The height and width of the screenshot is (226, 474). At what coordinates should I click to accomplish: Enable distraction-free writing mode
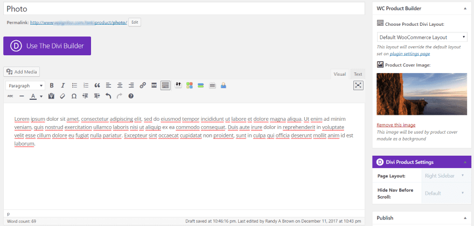358,85
